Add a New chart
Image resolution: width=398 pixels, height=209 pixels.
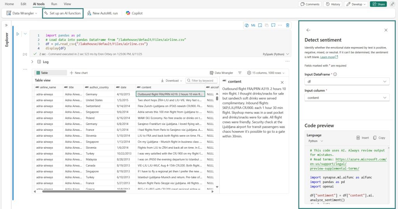tap(79, 73)
